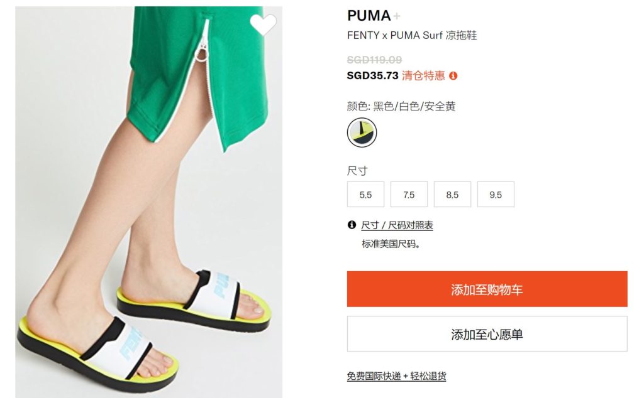This screenshot has height=398, width=644.
Task: Select size 5.5
Action: pyautogui.click(x=365, y=194)
